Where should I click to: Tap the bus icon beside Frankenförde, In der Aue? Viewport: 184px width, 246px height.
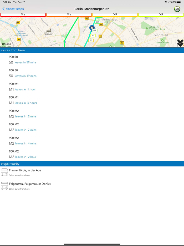point(4,172)
